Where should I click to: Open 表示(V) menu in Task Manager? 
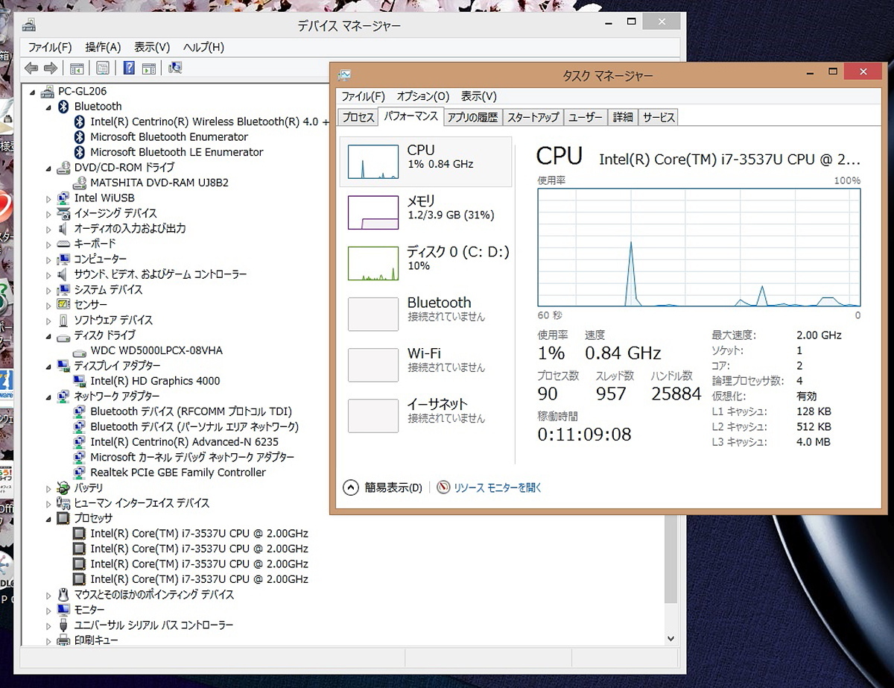pyautogui.click(x=478, y=96)
